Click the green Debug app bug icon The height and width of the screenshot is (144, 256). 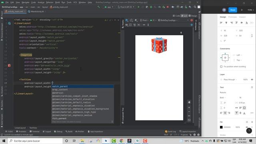[151, 7]
